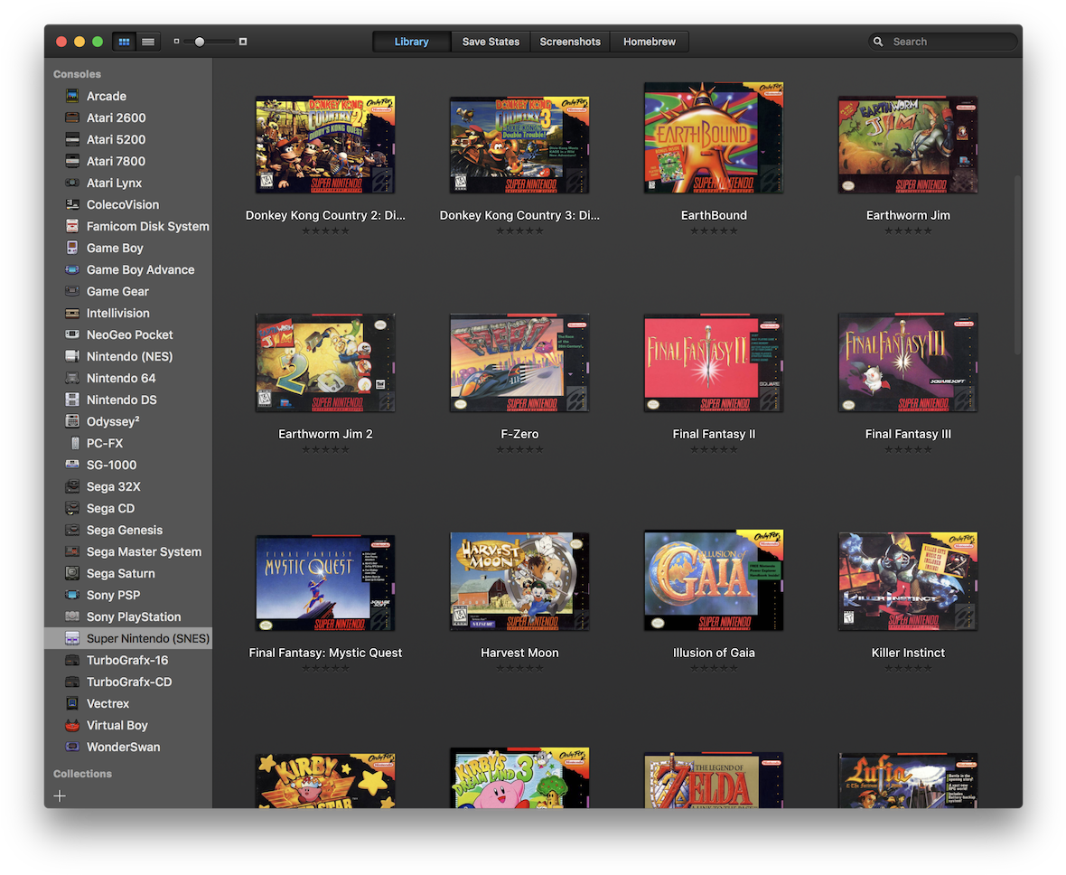
Task: Choose the Sega CD icon
Action: tap(72, 508)
